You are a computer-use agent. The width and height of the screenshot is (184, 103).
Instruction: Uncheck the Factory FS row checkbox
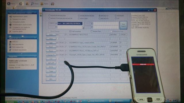(x=57, y=55)
